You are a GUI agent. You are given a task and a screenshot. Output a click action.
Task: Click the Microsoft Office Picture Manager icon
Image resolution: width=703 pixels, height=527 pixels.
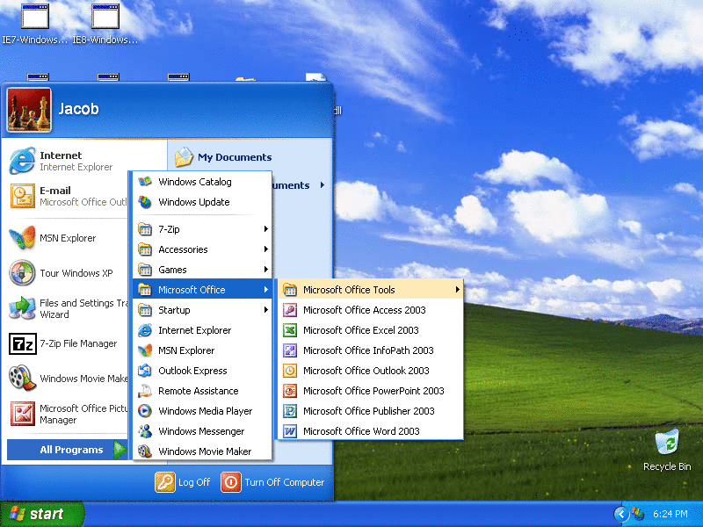click(23, 414)
